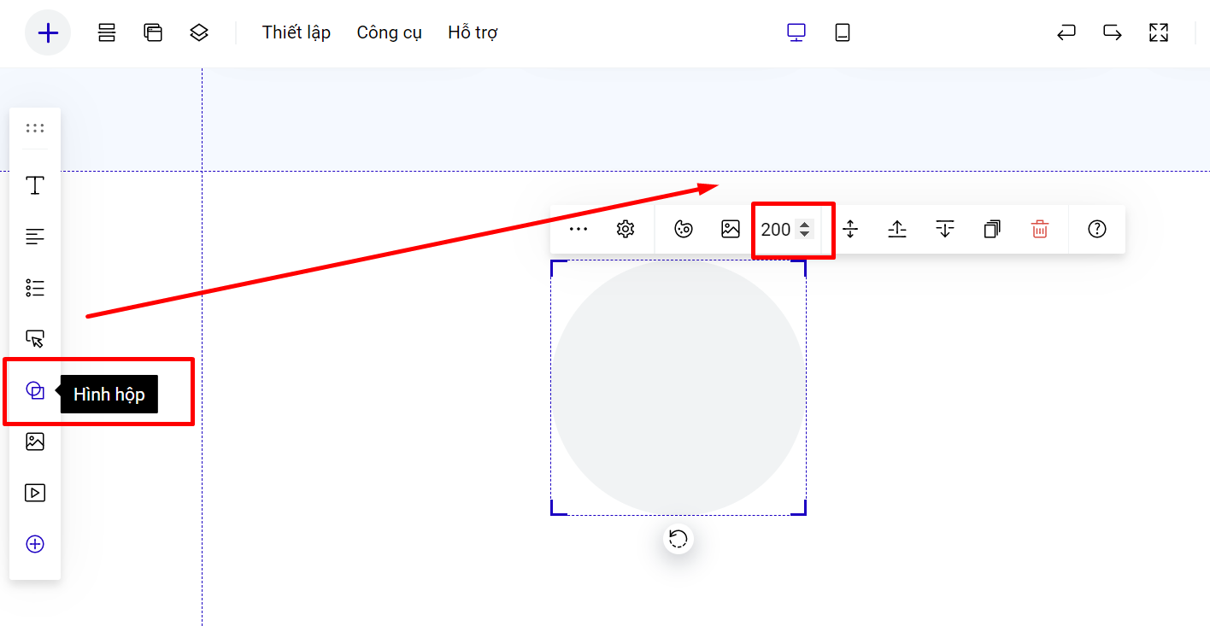Open the Thiết lập menu
This screenshot has height=626, width=1210.
point(296,33)
